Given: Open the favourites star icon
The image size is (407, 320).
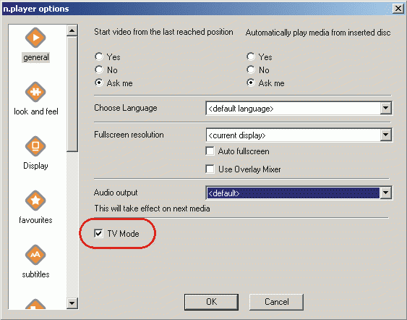Looking at the screenshot, I should coord(35,201).
